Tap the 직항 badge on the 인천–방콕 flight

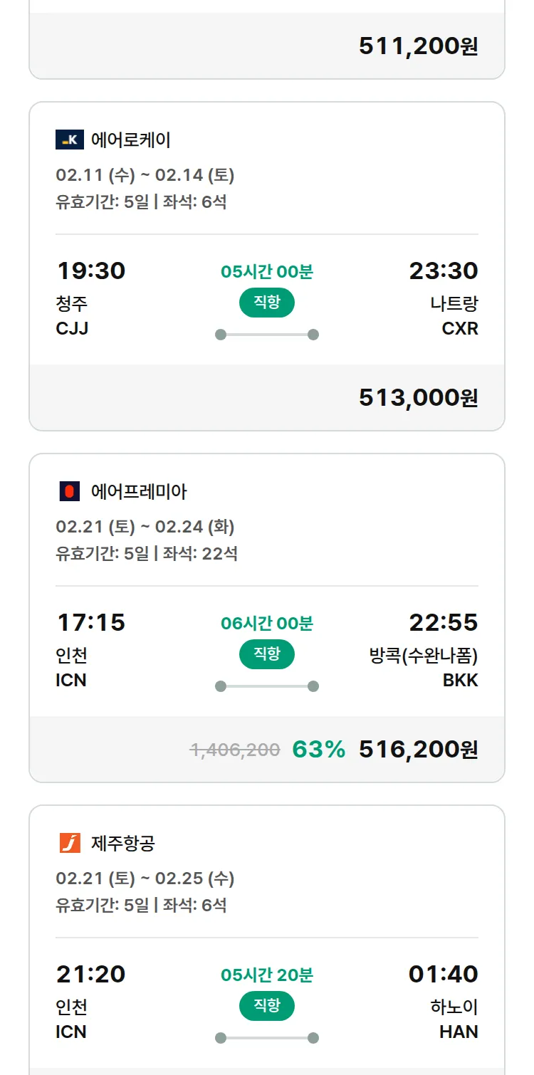[266, 654]
